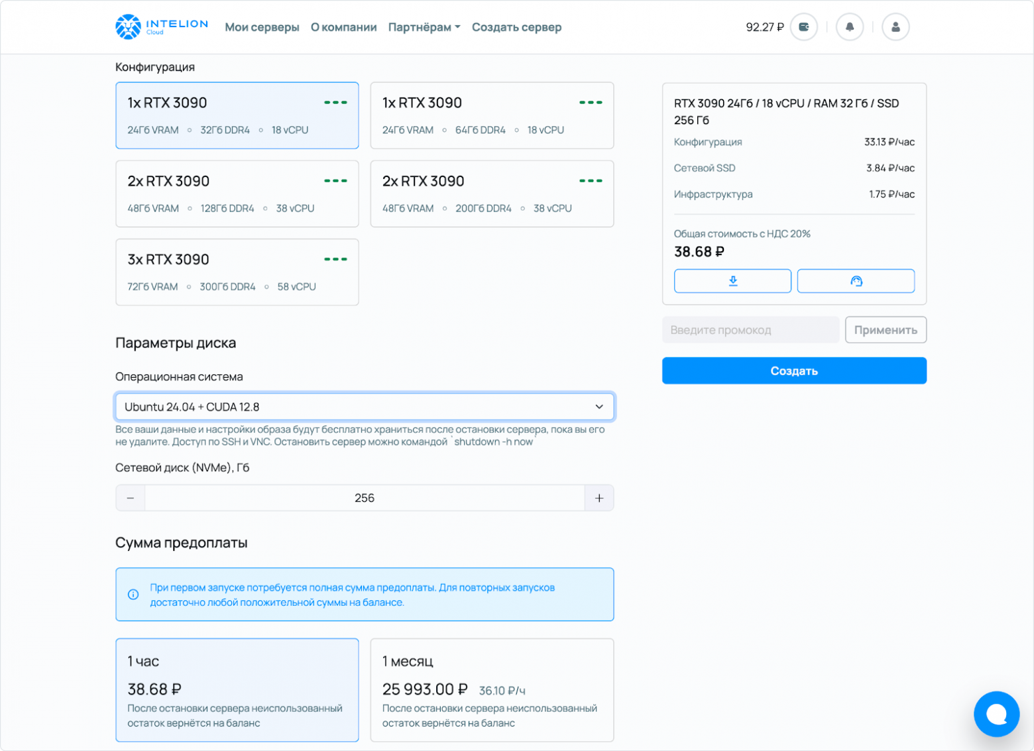Click the Применить promo button
This screenshot has height=751, width=1034.
tap(885, 330)
